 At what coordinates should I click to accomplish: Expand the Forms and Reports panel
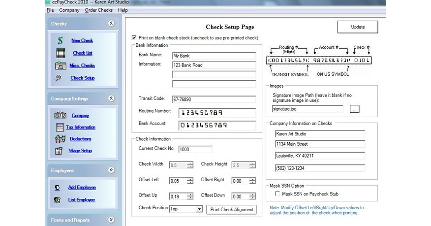click(111, 220)
